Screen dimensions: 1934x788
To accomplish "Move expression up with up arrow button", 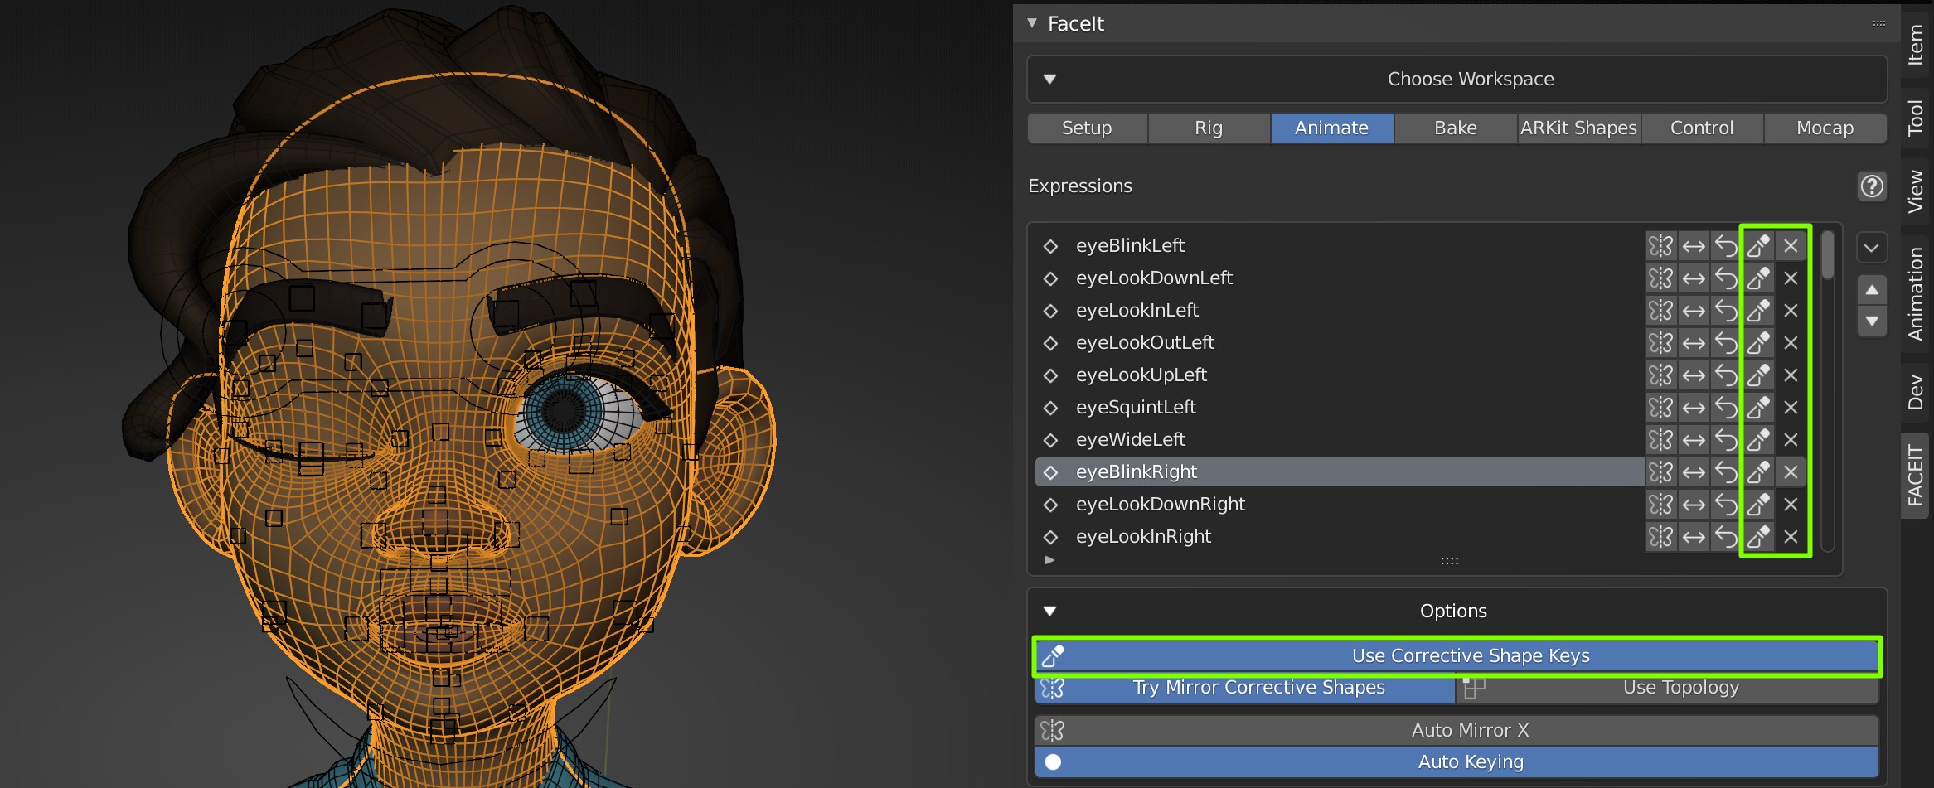I will click(1872, 291).
